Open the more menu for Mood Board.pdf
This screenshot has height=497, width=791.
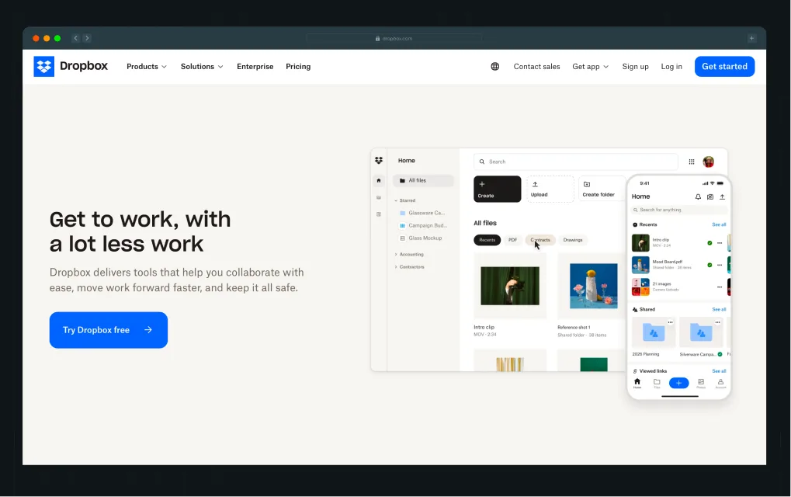[720, 265]
